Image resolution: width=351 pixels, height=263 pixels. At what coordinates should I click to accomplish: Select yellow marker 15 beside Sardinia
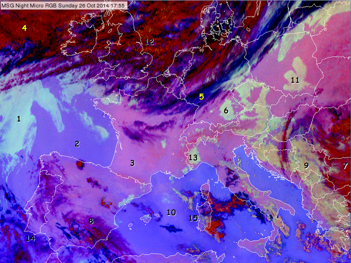[193, 218]
